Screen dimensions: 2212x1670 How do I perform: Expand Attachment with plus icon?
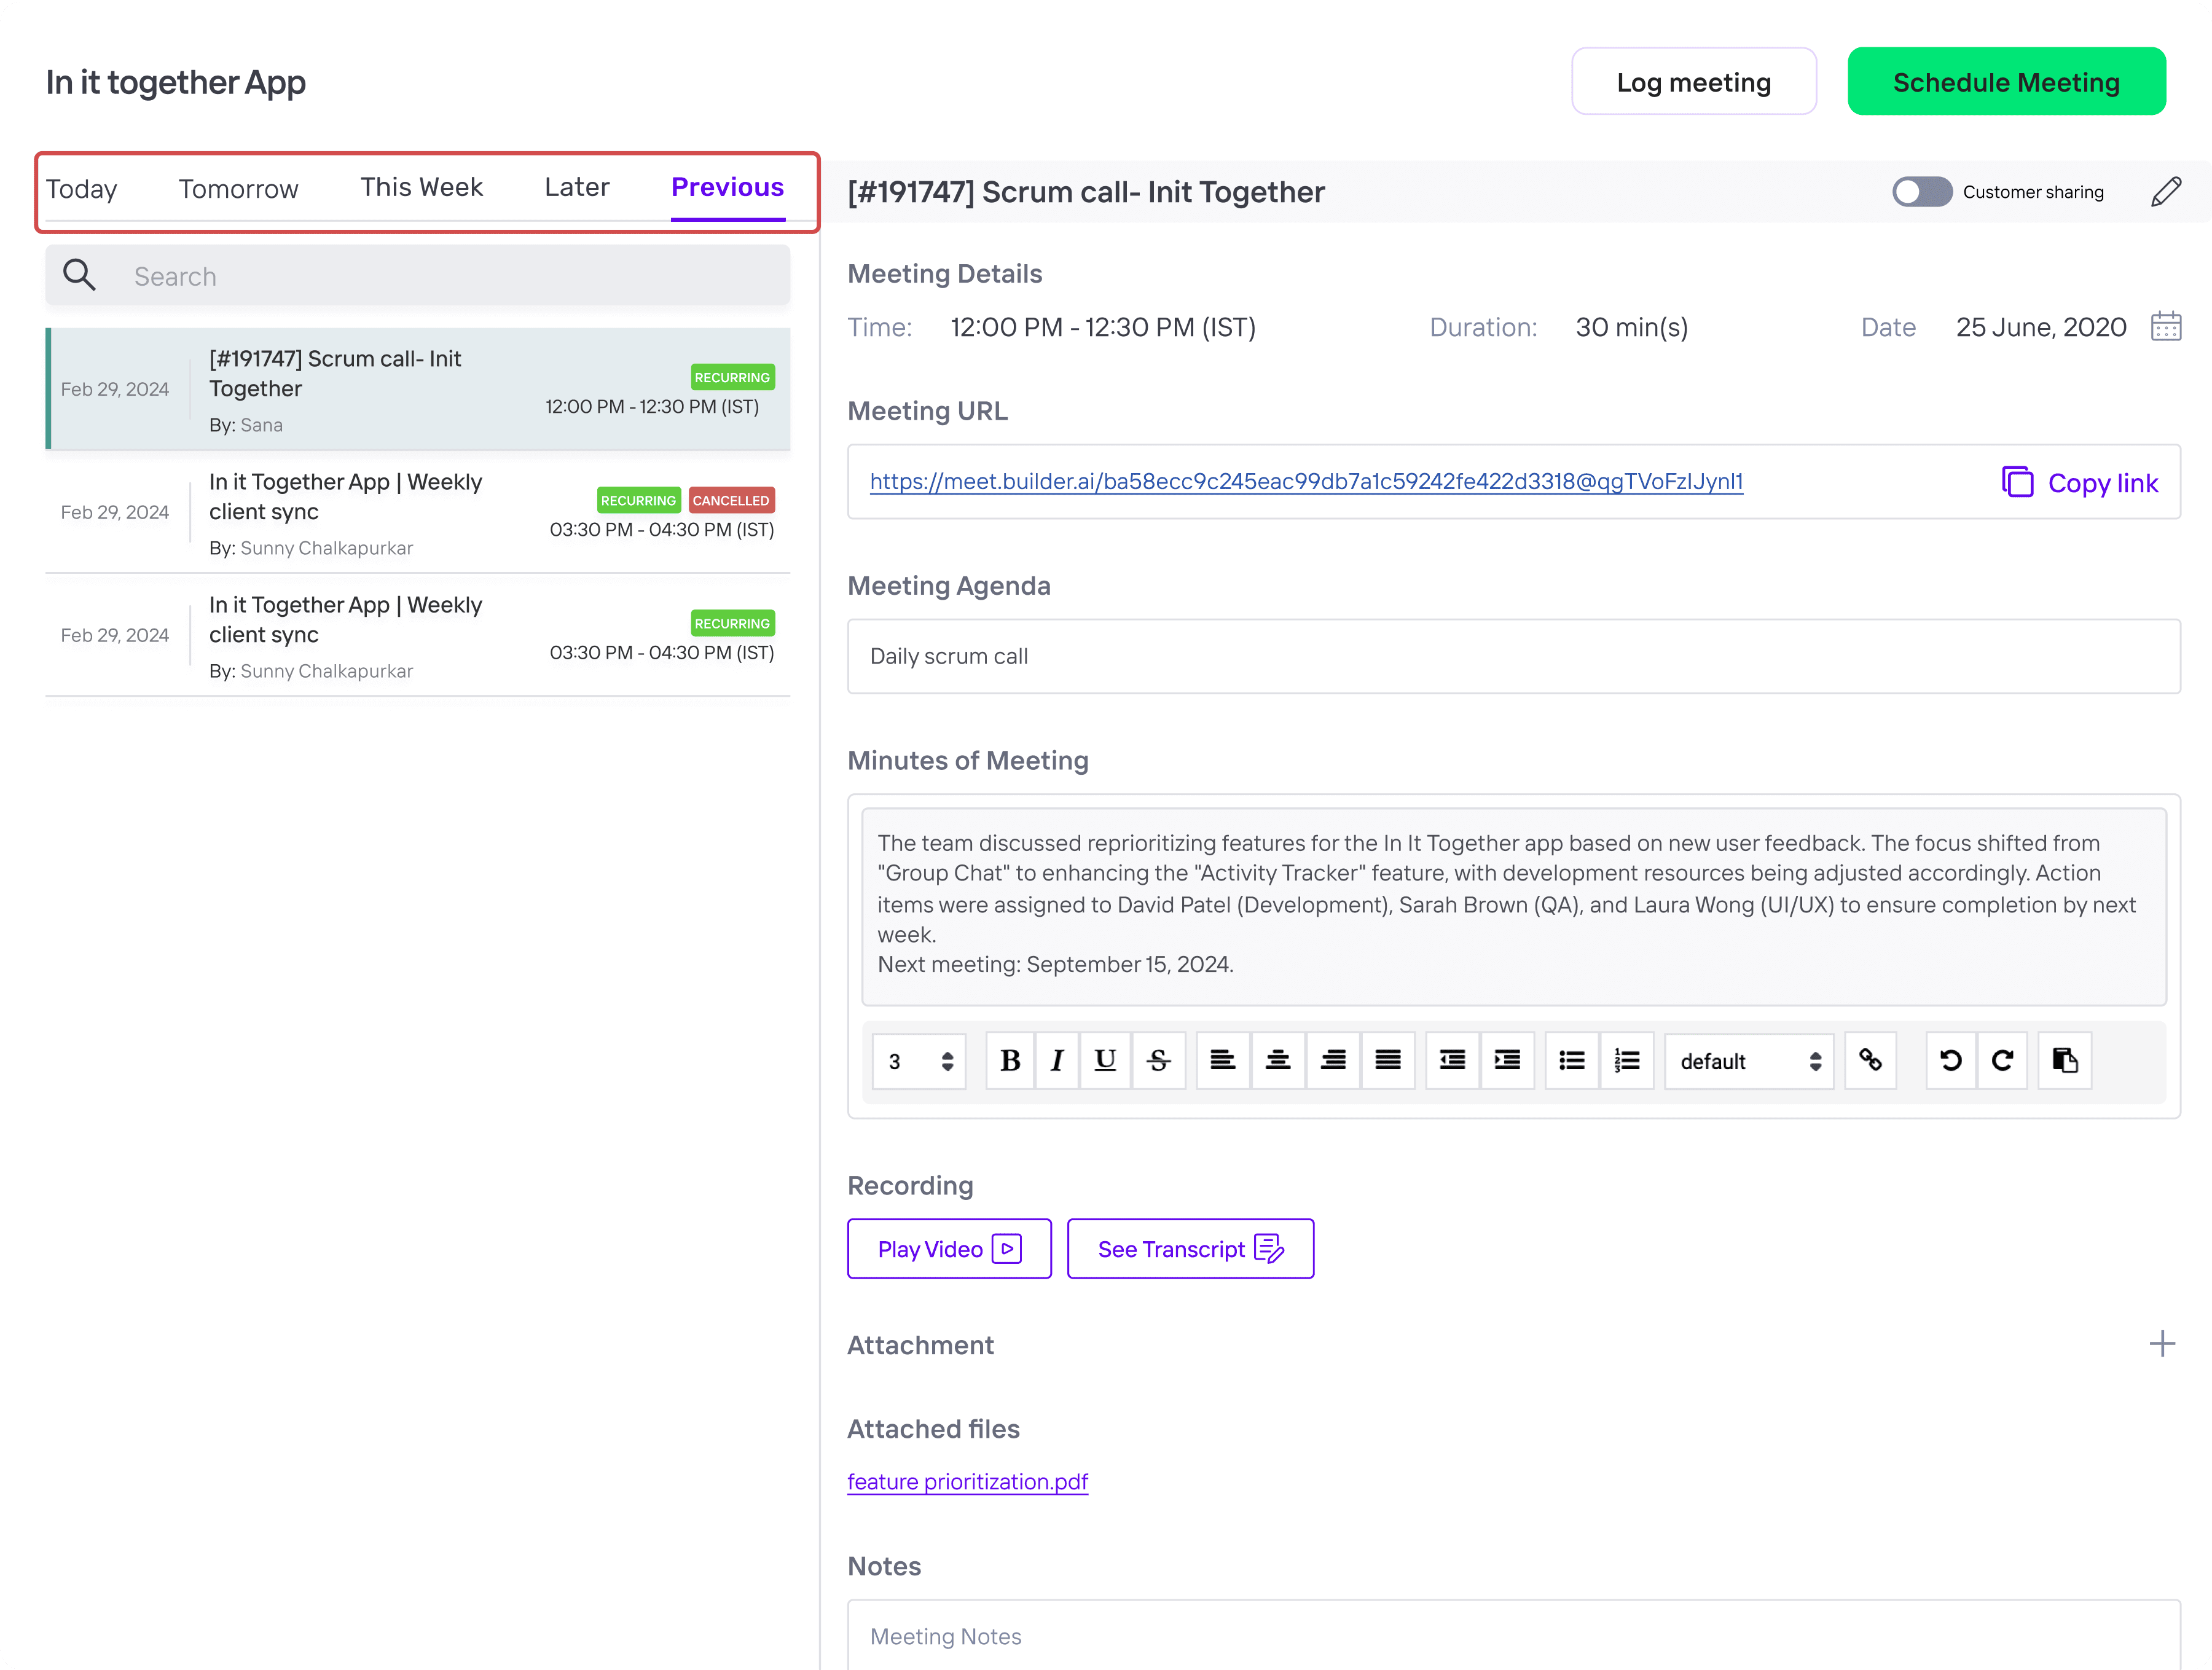pyautogui.click(x=2162, y=1344)
